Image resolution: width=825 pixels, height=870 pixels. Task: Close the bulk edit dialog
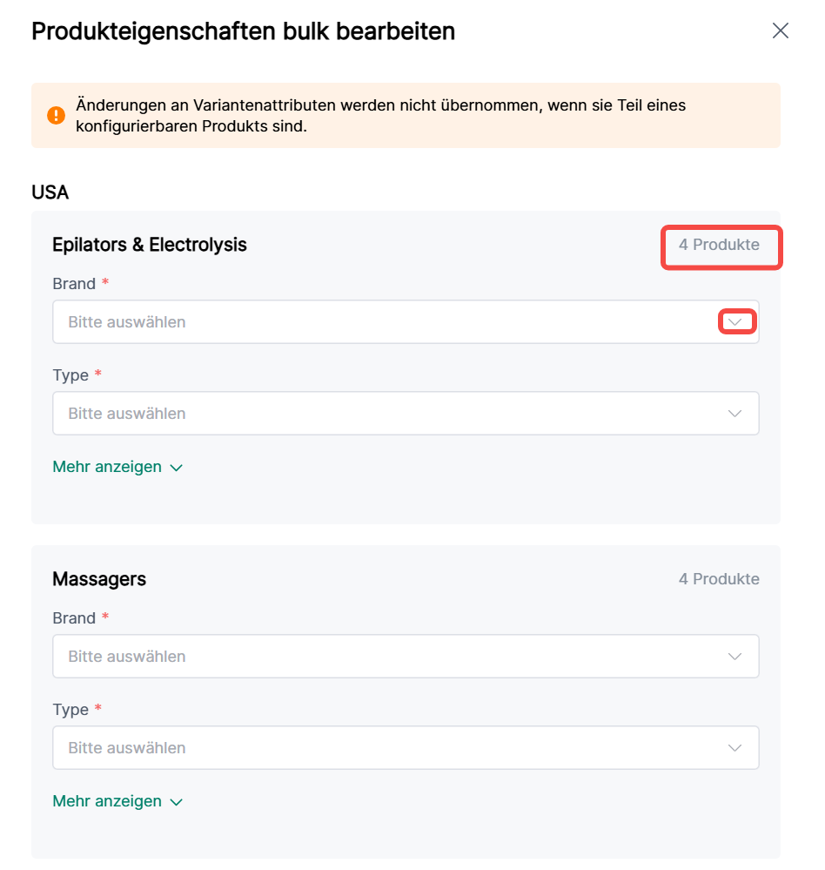(780, 31)
